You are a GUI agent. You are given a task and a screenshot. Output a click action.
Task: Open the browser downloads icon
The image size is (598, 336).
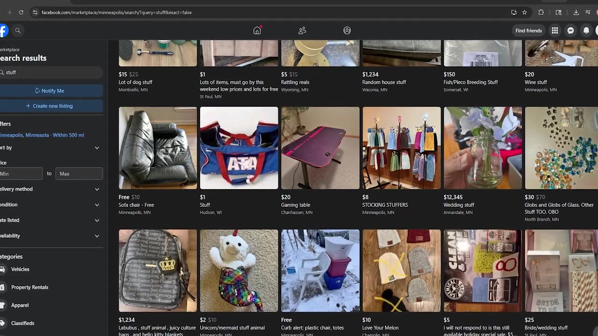click(x=576, y=12)
